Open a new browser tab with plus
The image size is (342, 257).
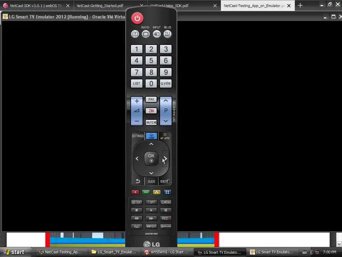pos(300,5)
